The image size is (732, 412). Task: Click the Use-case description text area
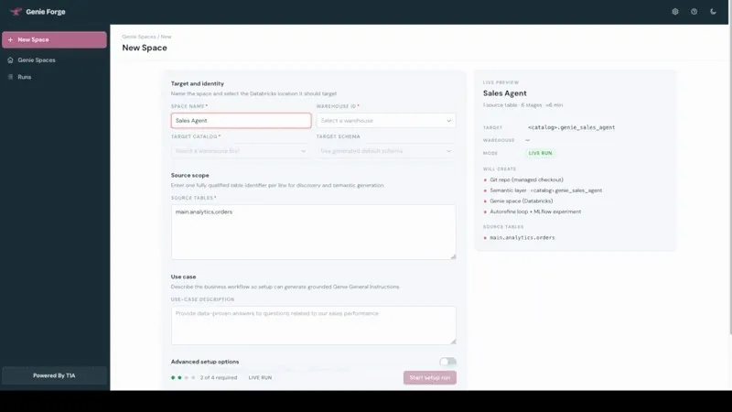[x=313, y=326]
